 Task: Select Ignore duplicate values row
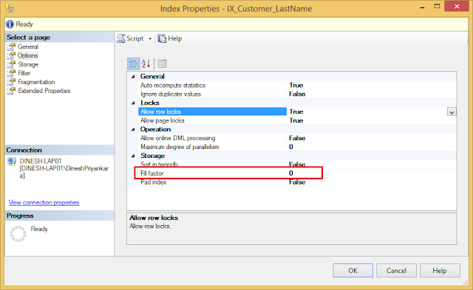[x=297, y=94]
